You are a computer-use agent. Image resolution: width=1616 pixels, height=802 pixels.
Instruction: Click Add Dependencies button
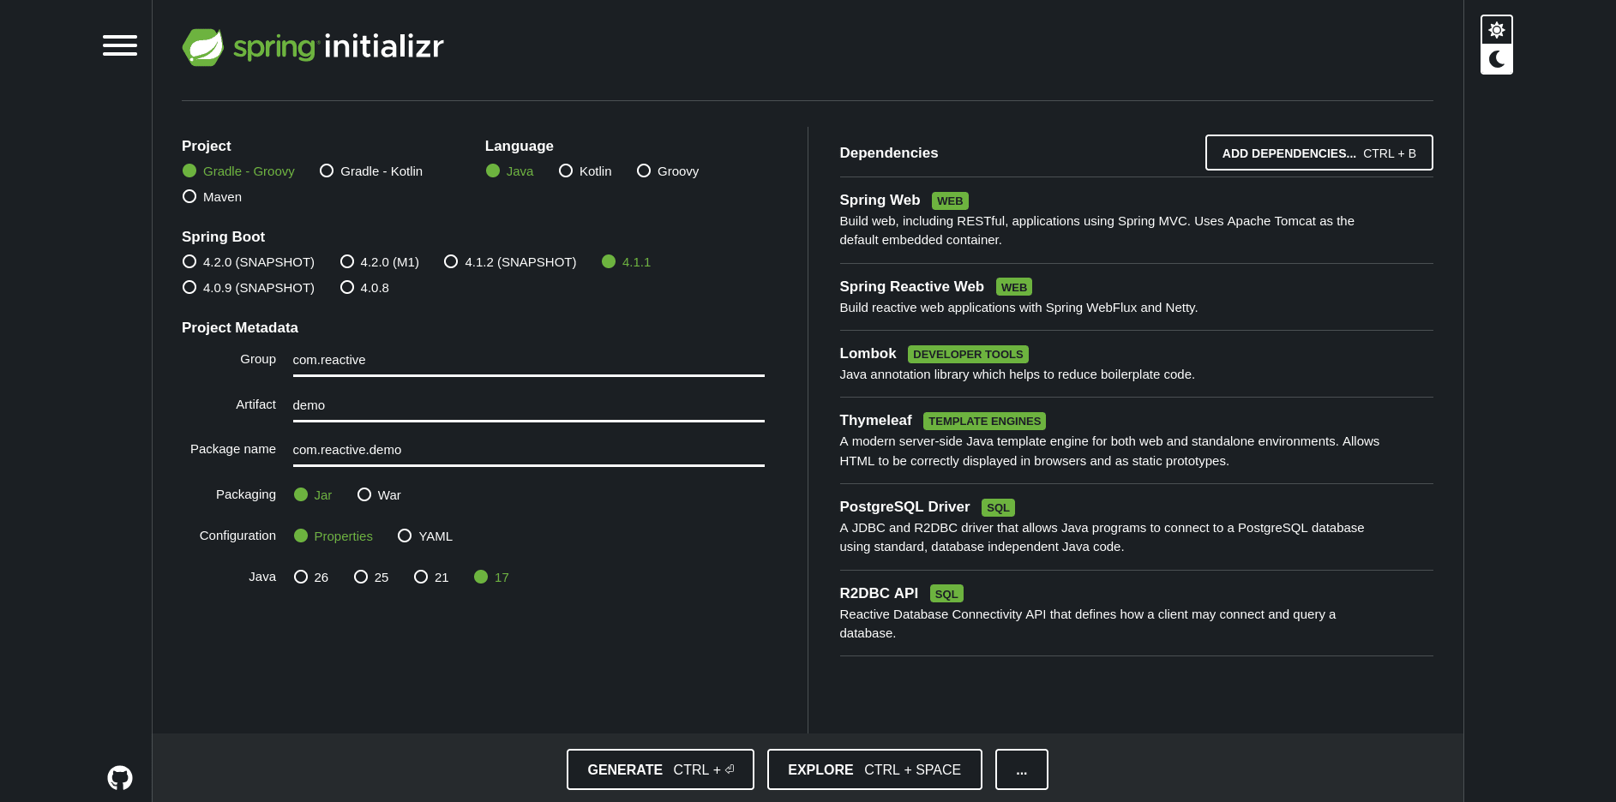(1319, 153)
